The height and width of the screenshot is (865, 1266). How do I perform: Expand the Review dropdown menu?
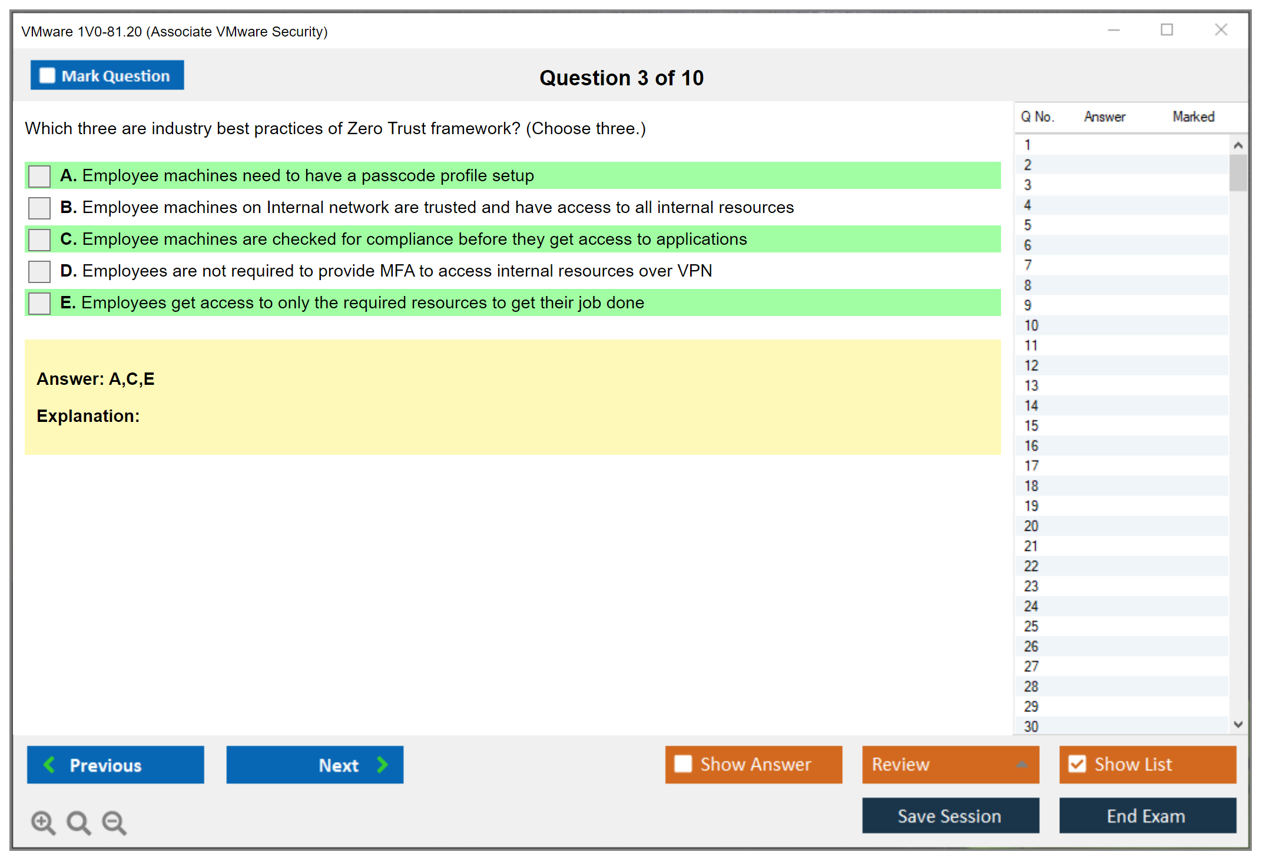1022,764
